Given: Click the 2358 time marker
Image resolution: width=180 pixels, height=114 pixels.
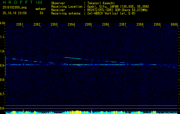Looking at the screenshot, I should [x=140, y=24].
